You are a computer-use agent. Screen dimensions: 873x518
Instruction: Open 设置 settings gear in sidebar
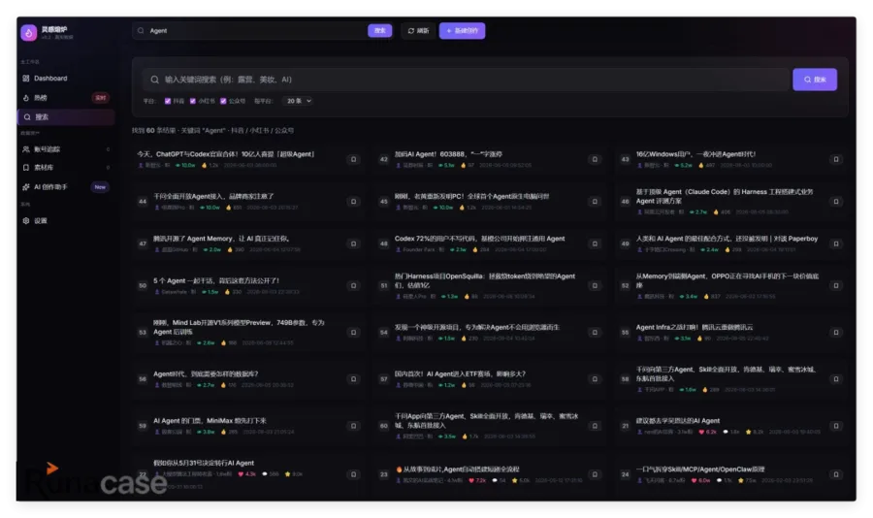26,220
